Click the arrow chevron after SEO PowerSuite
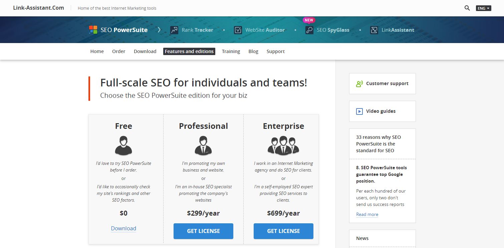This screenshot has width=504, height=248. (x=159, y=30)
